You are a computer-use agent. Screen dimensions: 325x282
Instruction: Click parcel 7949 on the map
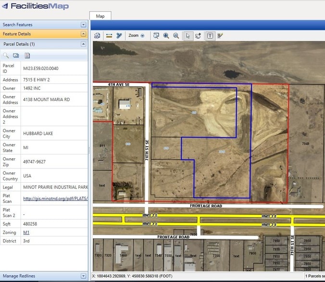[x=306, y=144]
